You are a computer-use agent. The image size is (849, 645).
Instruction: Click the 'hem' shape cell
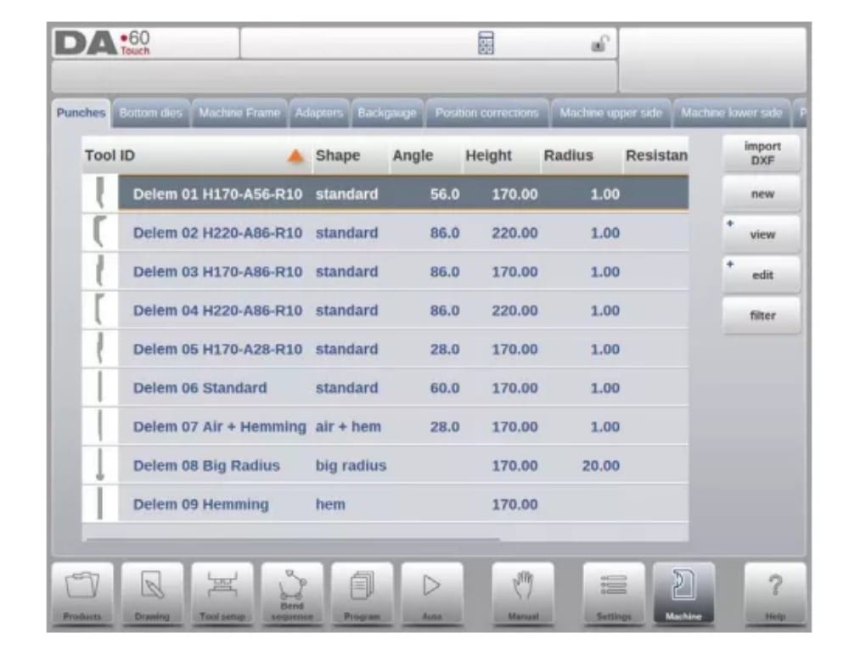pyautogui.click(x=330, y=504)
